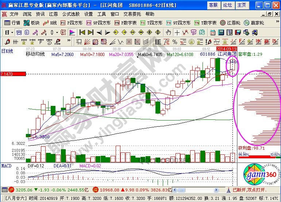
Task: Select the hand pan tool
Action: pyautogui.click(x=168, y=32)
